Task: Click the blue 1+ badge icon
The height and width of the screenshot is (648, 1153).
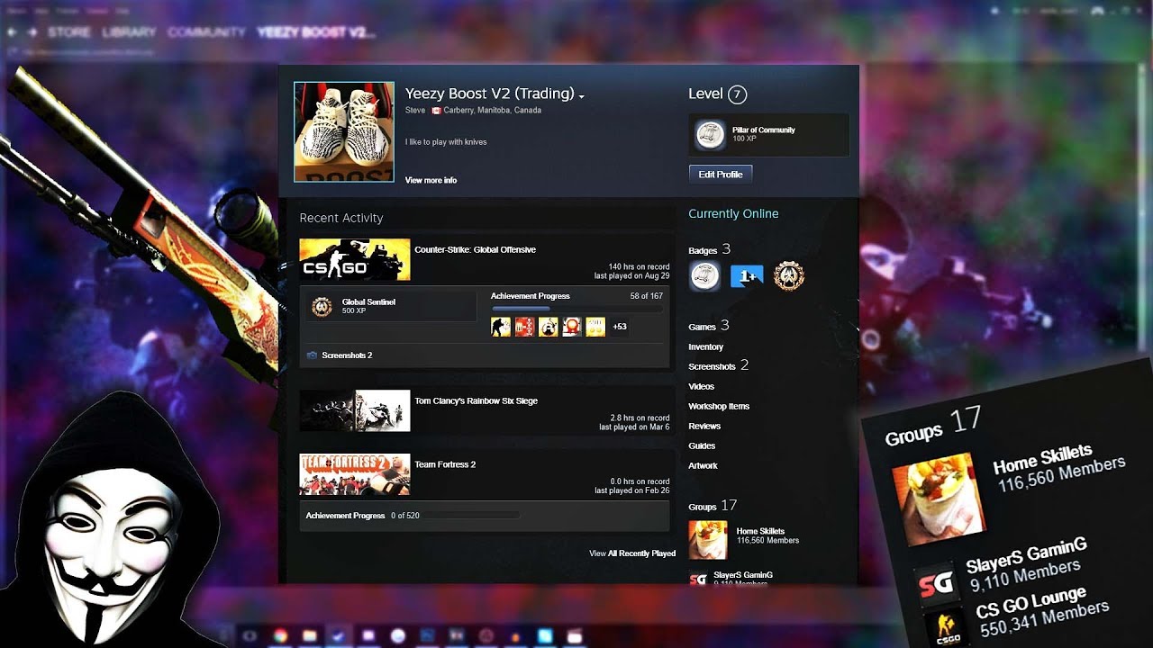Action: 747,276
